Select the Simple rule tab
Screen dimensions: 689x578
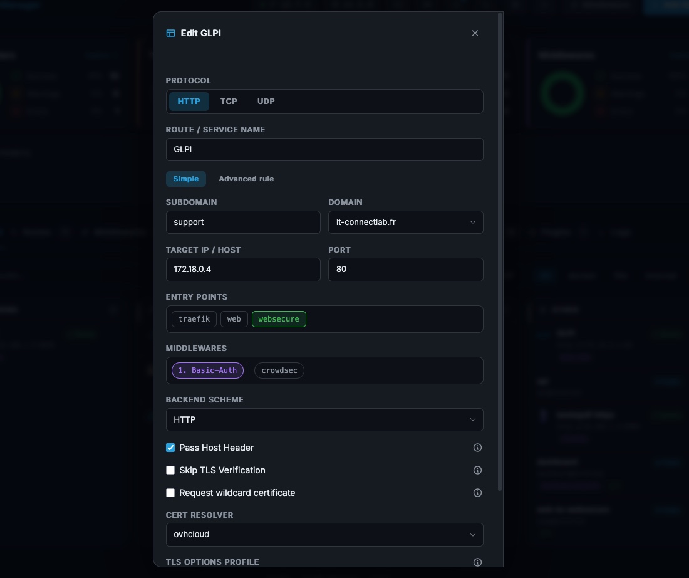(x=186, y=179)
